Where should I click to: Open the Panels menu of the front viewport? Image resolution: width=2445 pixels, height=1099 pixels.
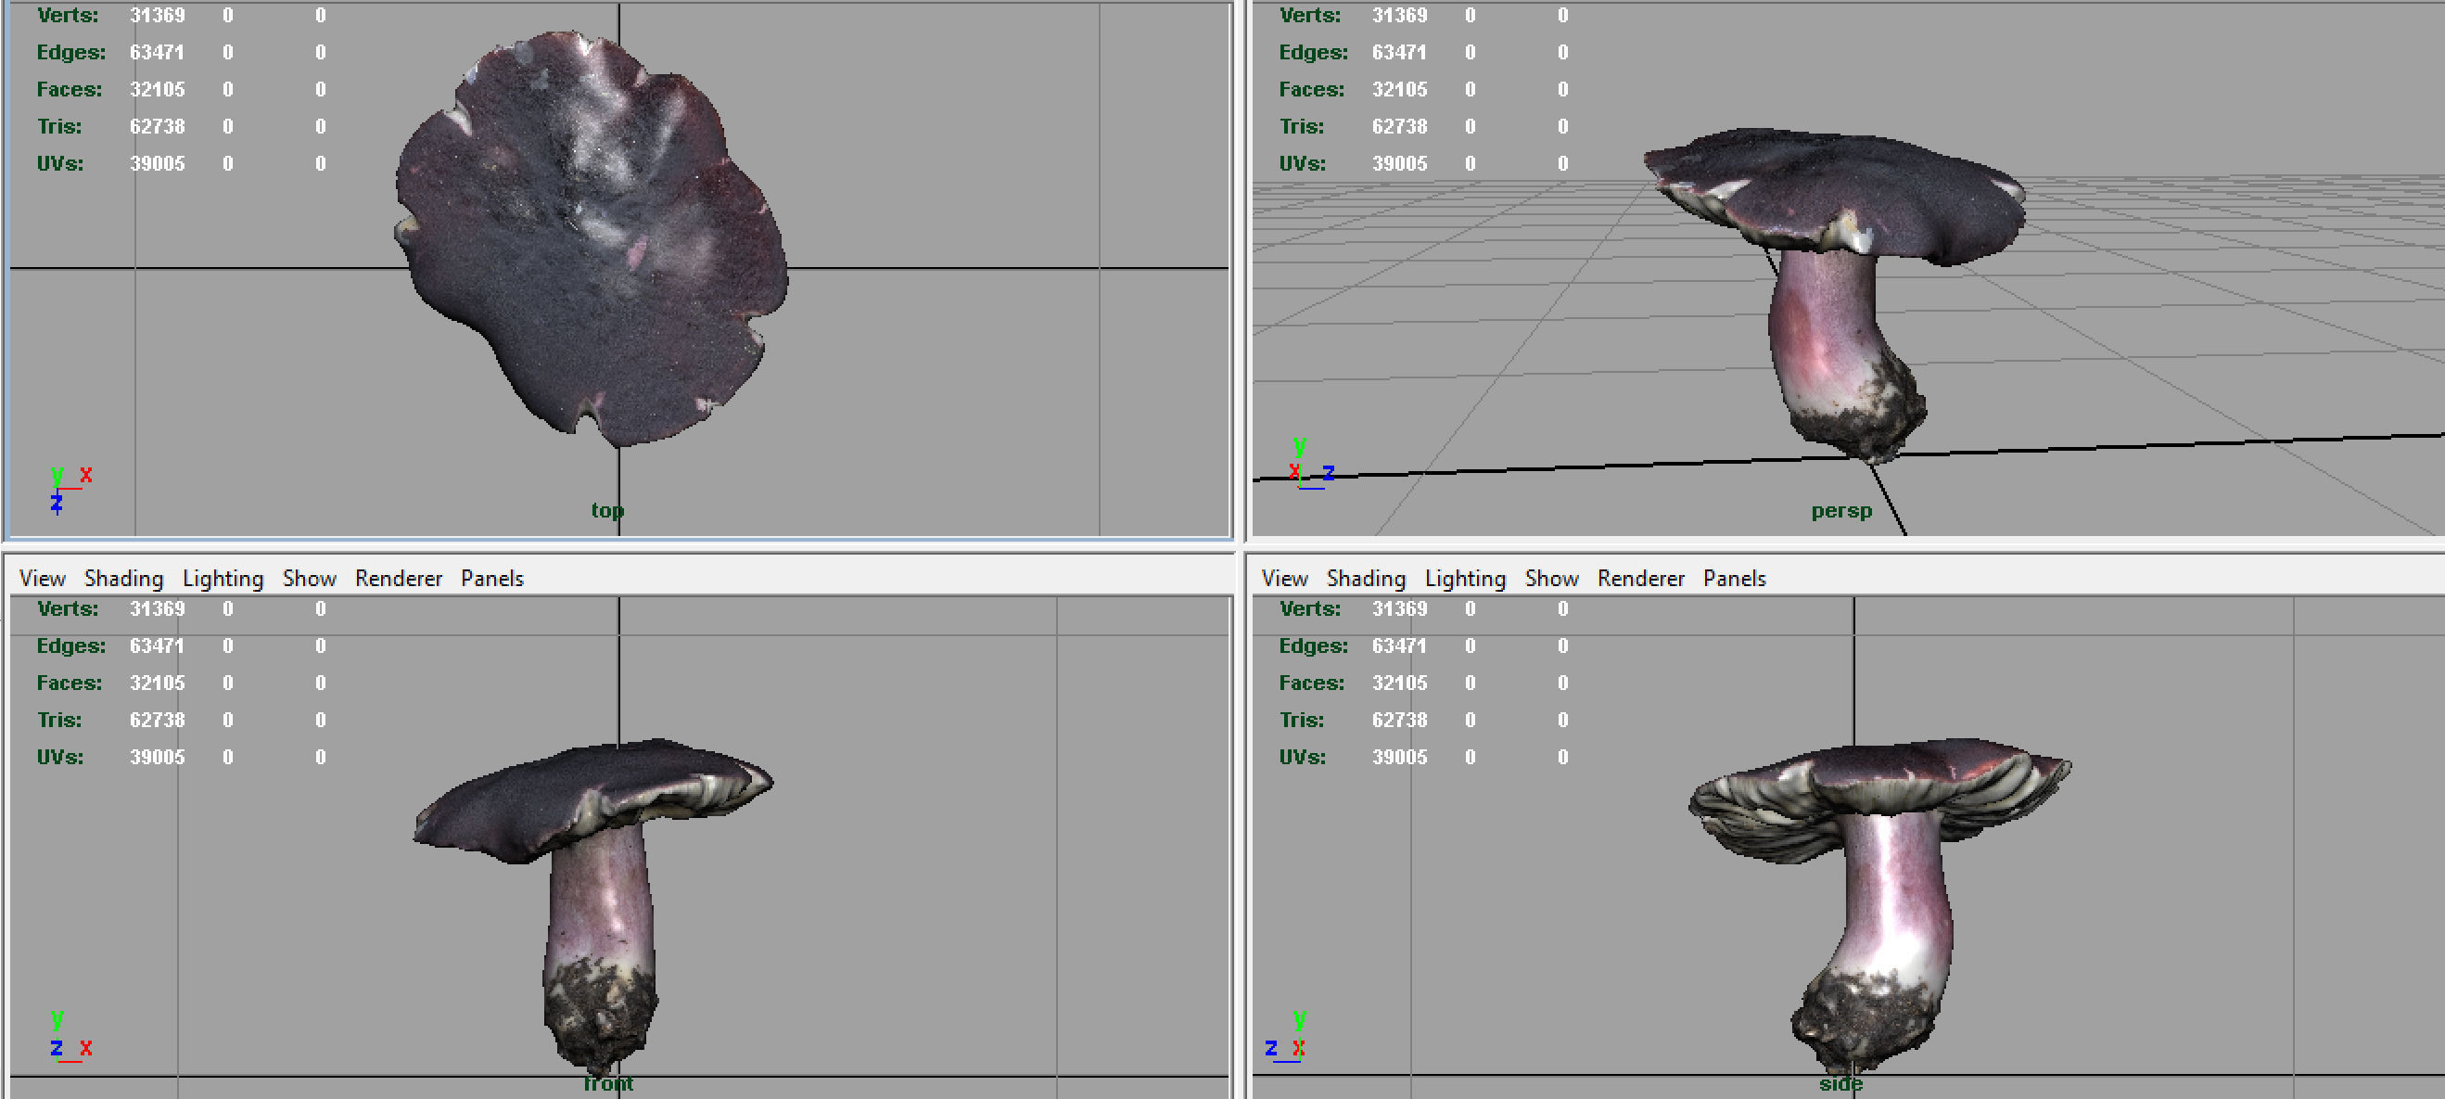coord(491,578)
